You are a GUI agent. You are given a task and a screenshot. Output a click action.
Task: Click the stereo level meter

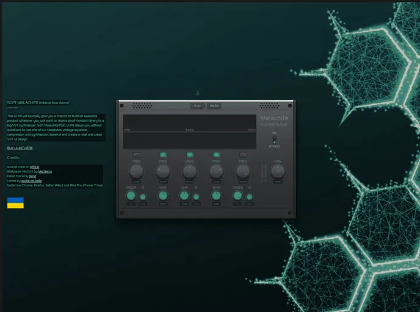(264, 171)
